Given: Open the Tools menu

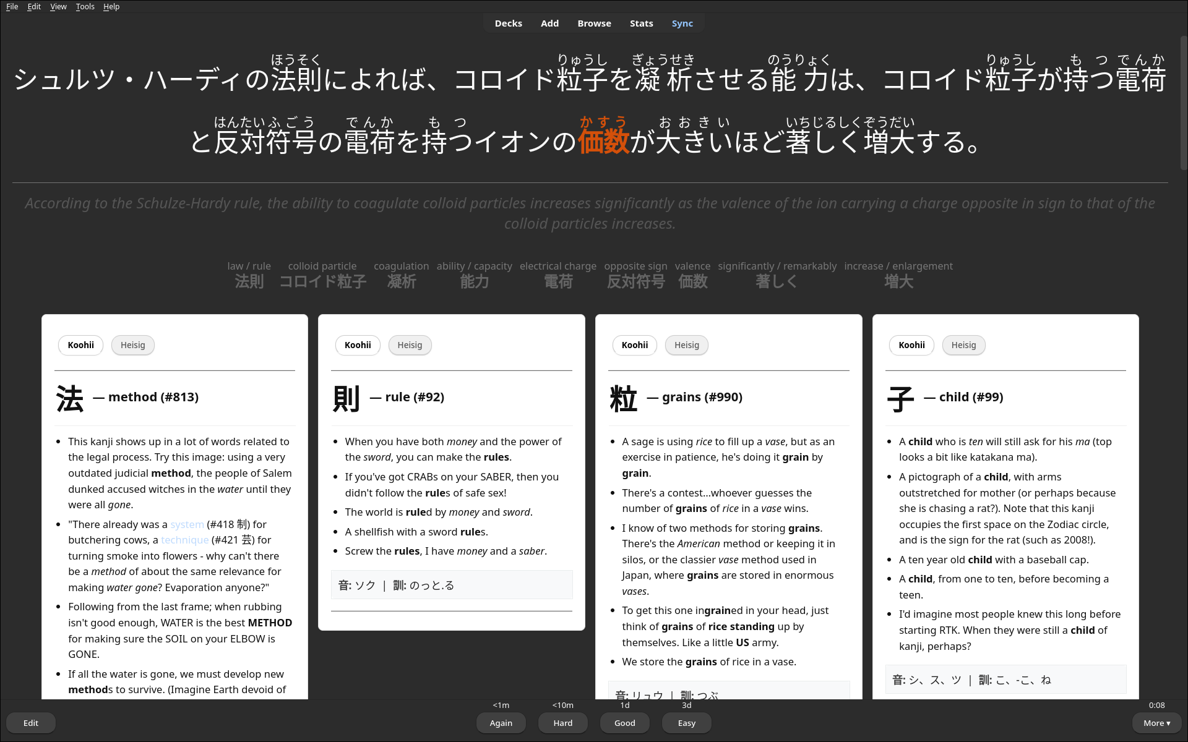Looking at the screenshot, I should pyautogui.click(x=85, y=6).
